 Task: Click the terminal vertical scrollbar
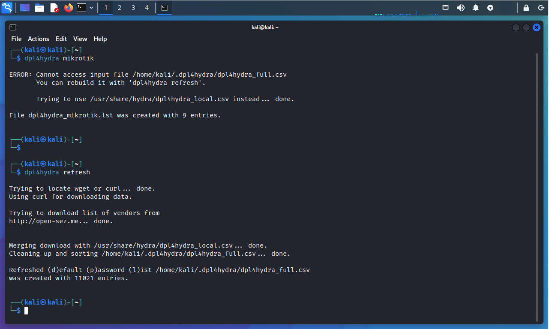537,186
